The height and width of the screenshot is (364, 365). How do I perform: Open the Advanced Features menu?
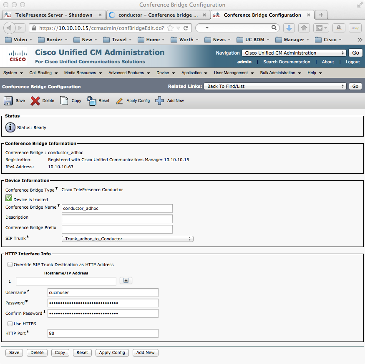[129, 73]
